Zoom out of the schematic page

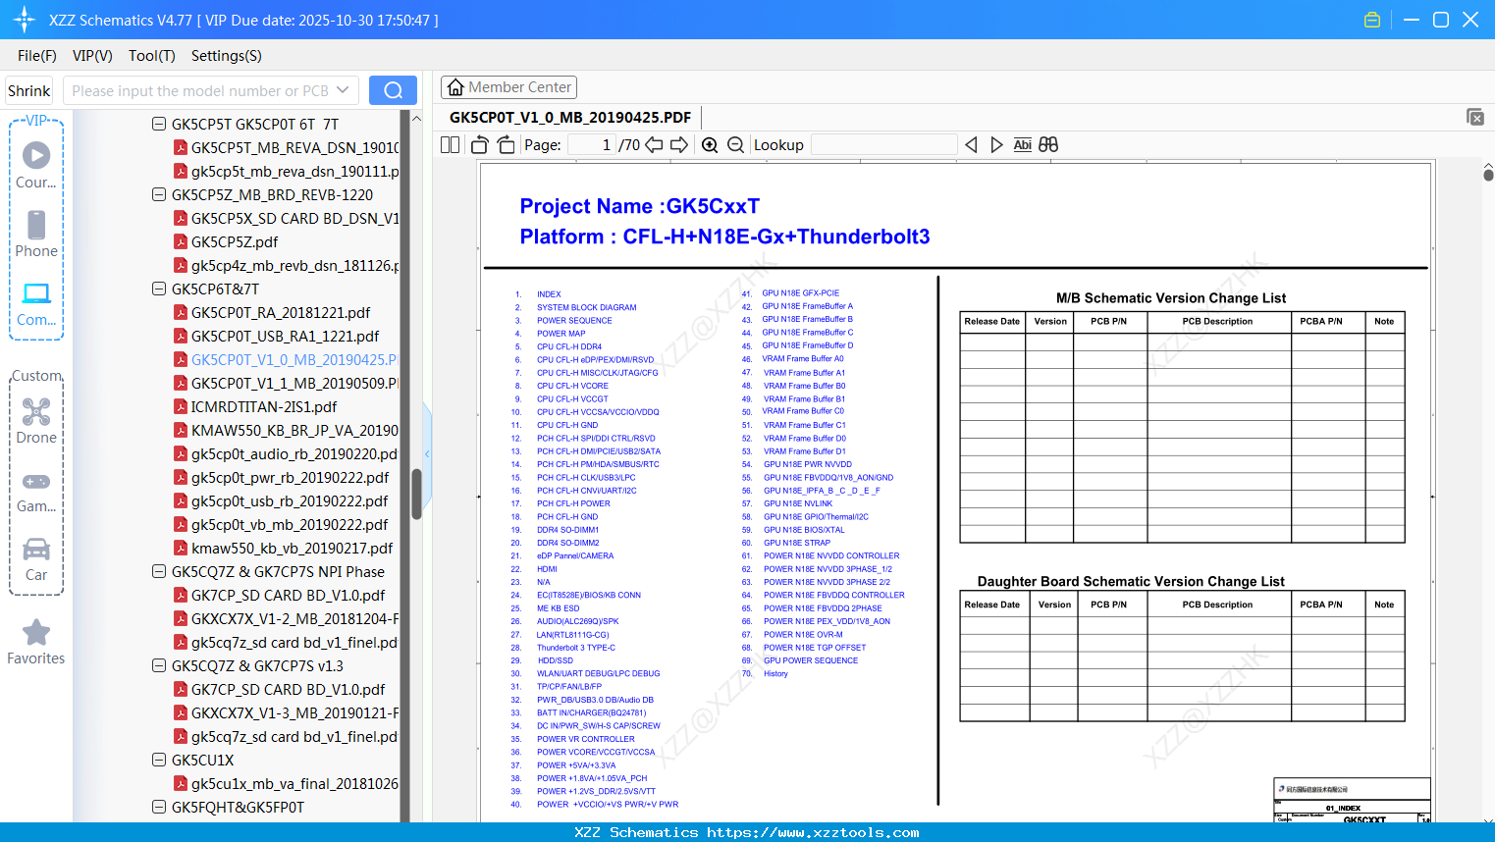[736, 145]
